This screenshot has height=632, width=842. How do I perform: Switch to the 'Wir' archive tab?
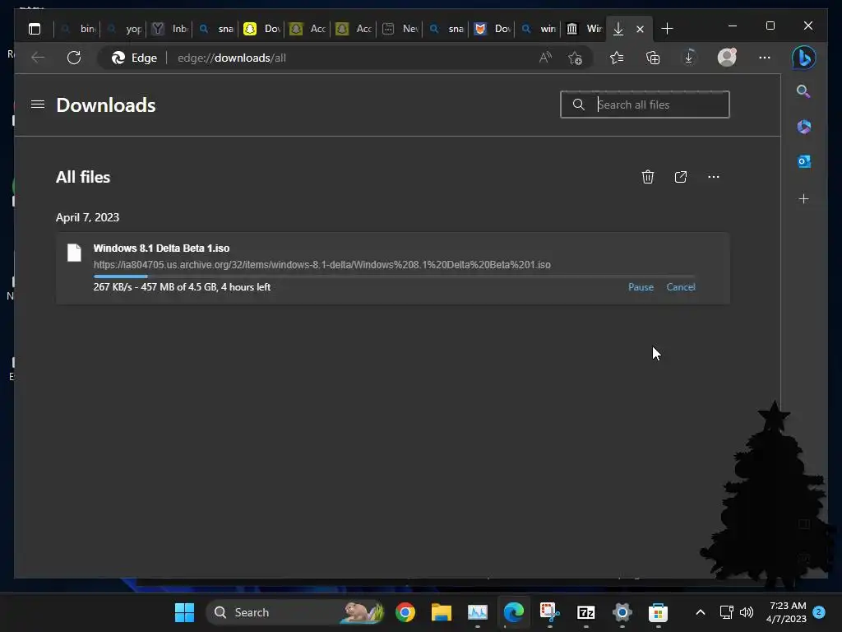click(x=585, y=29)
